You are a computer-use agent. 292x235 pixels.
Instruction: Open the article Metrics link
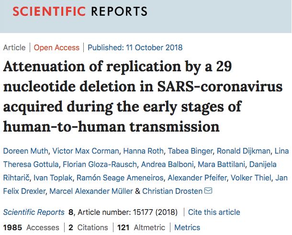[187, 227]
